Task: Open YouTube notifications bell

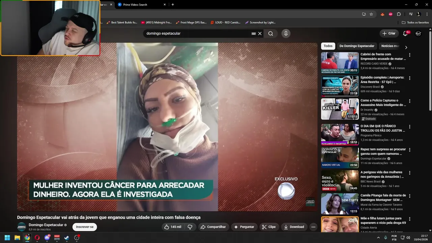Action: click(406, 33)
